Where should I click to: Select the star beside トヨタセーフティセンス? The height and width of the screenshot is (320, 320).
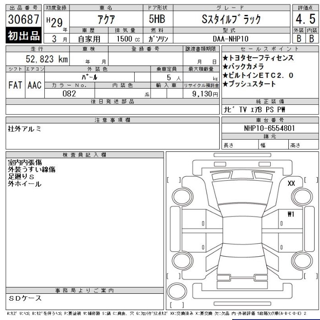(226, 58)
